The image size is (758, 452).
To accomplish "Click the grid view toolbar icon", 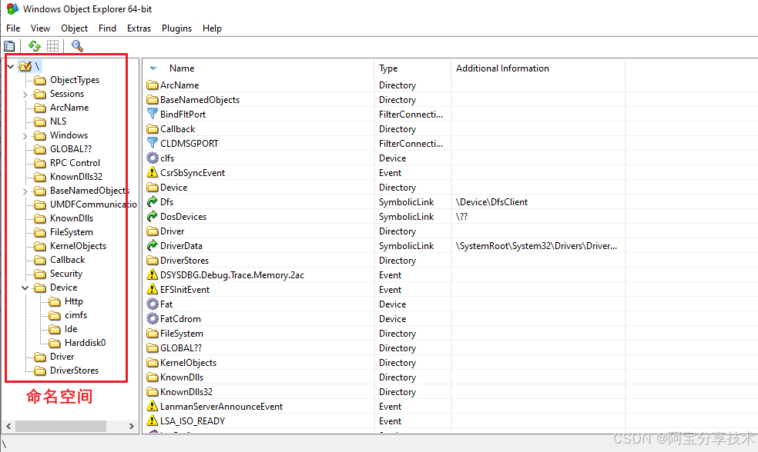I will point(52,46).
